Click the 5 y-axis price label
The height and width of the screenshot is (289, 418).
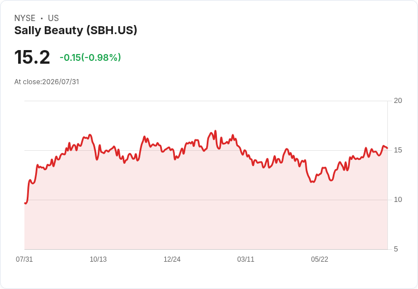396,249
